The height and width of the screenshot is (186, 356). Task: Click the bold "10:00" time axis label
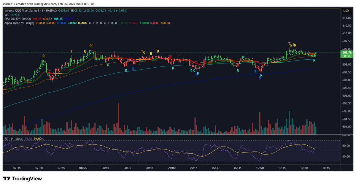(260, 168)
